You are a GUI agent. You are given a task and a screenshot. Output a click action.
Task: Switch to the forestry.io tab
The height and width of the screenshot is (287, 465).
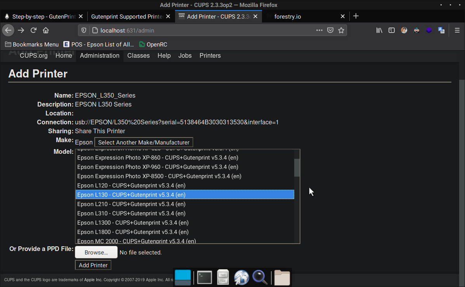305,17
